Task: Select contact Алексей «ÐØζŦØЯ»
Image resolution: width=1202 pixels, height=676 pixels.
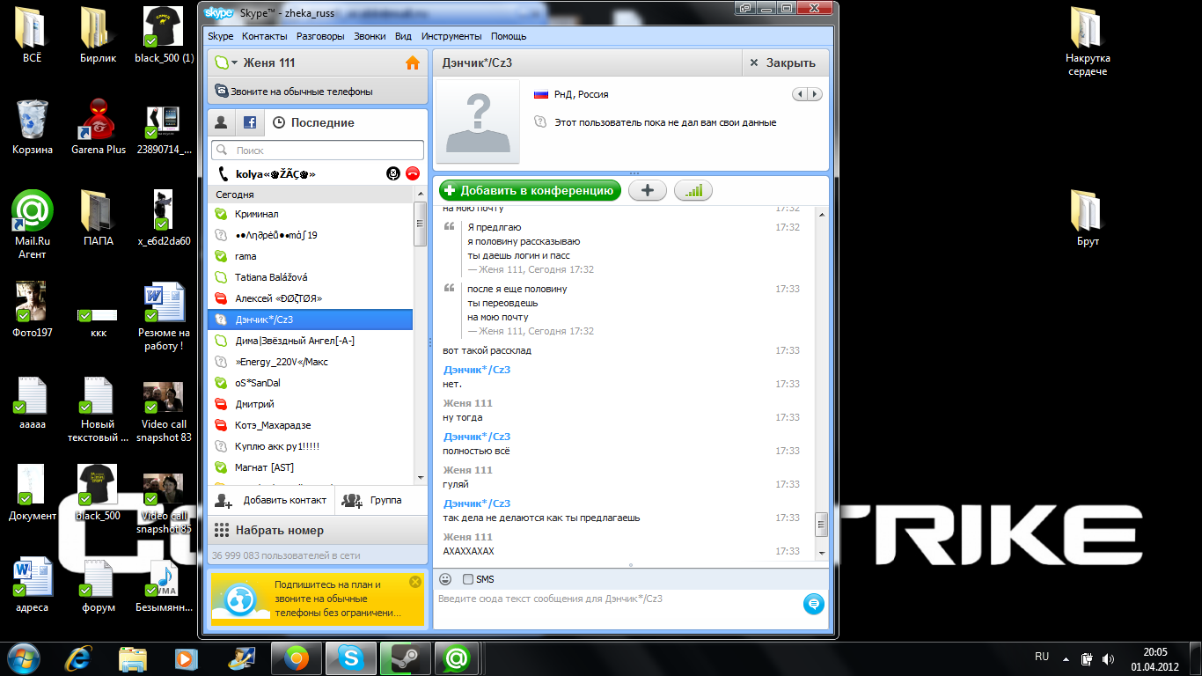Action: (x=311, y=298)
